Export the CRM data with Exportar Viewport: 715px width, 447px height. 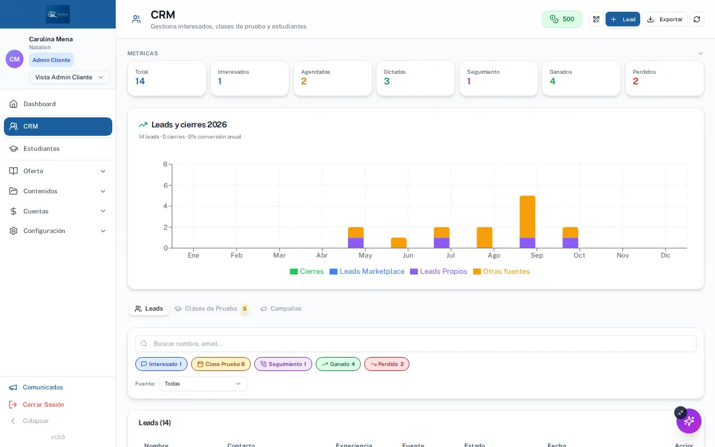click(x=665, y=19)
